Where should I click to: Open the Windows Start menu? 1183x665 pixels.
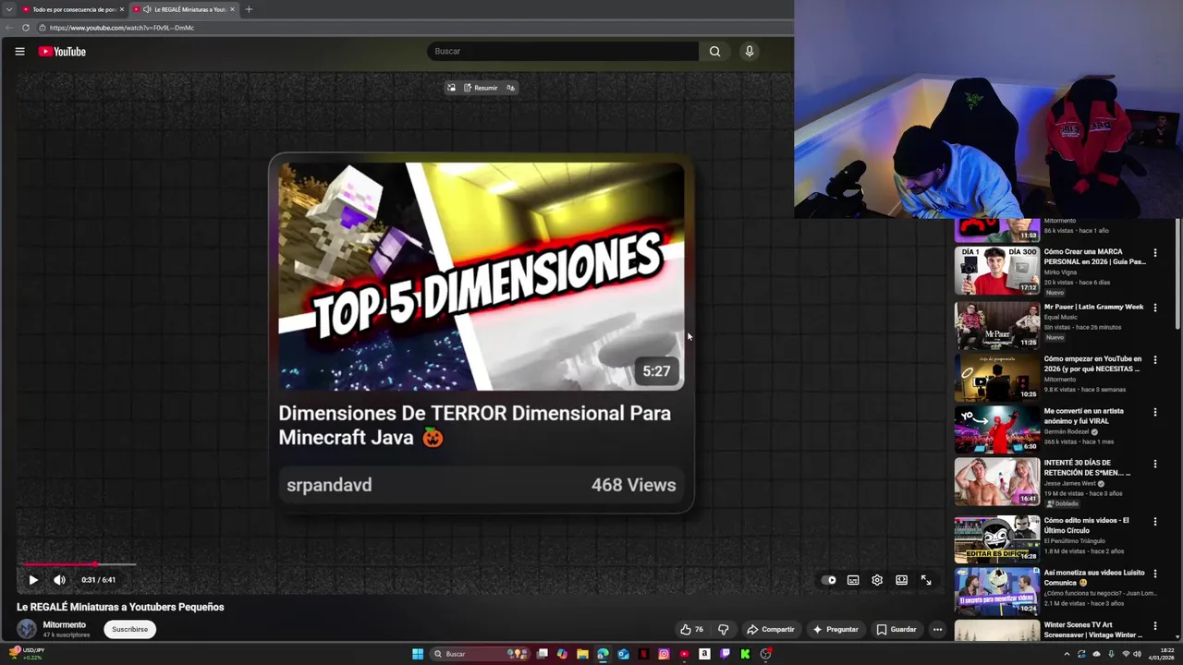click(x=418, y=654)
